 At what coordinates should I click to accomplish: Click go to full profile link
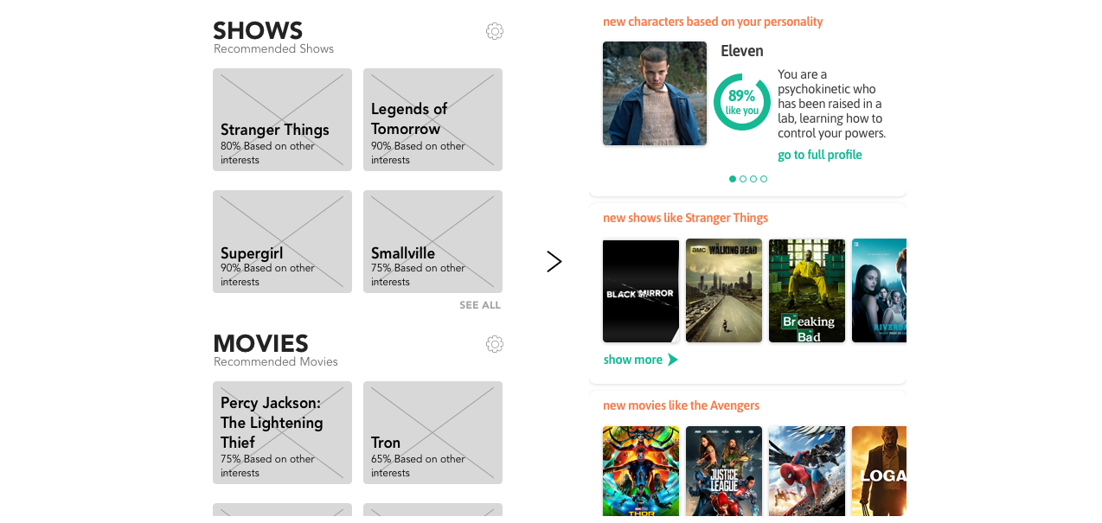pyautogui.click(x=820, y=155)
